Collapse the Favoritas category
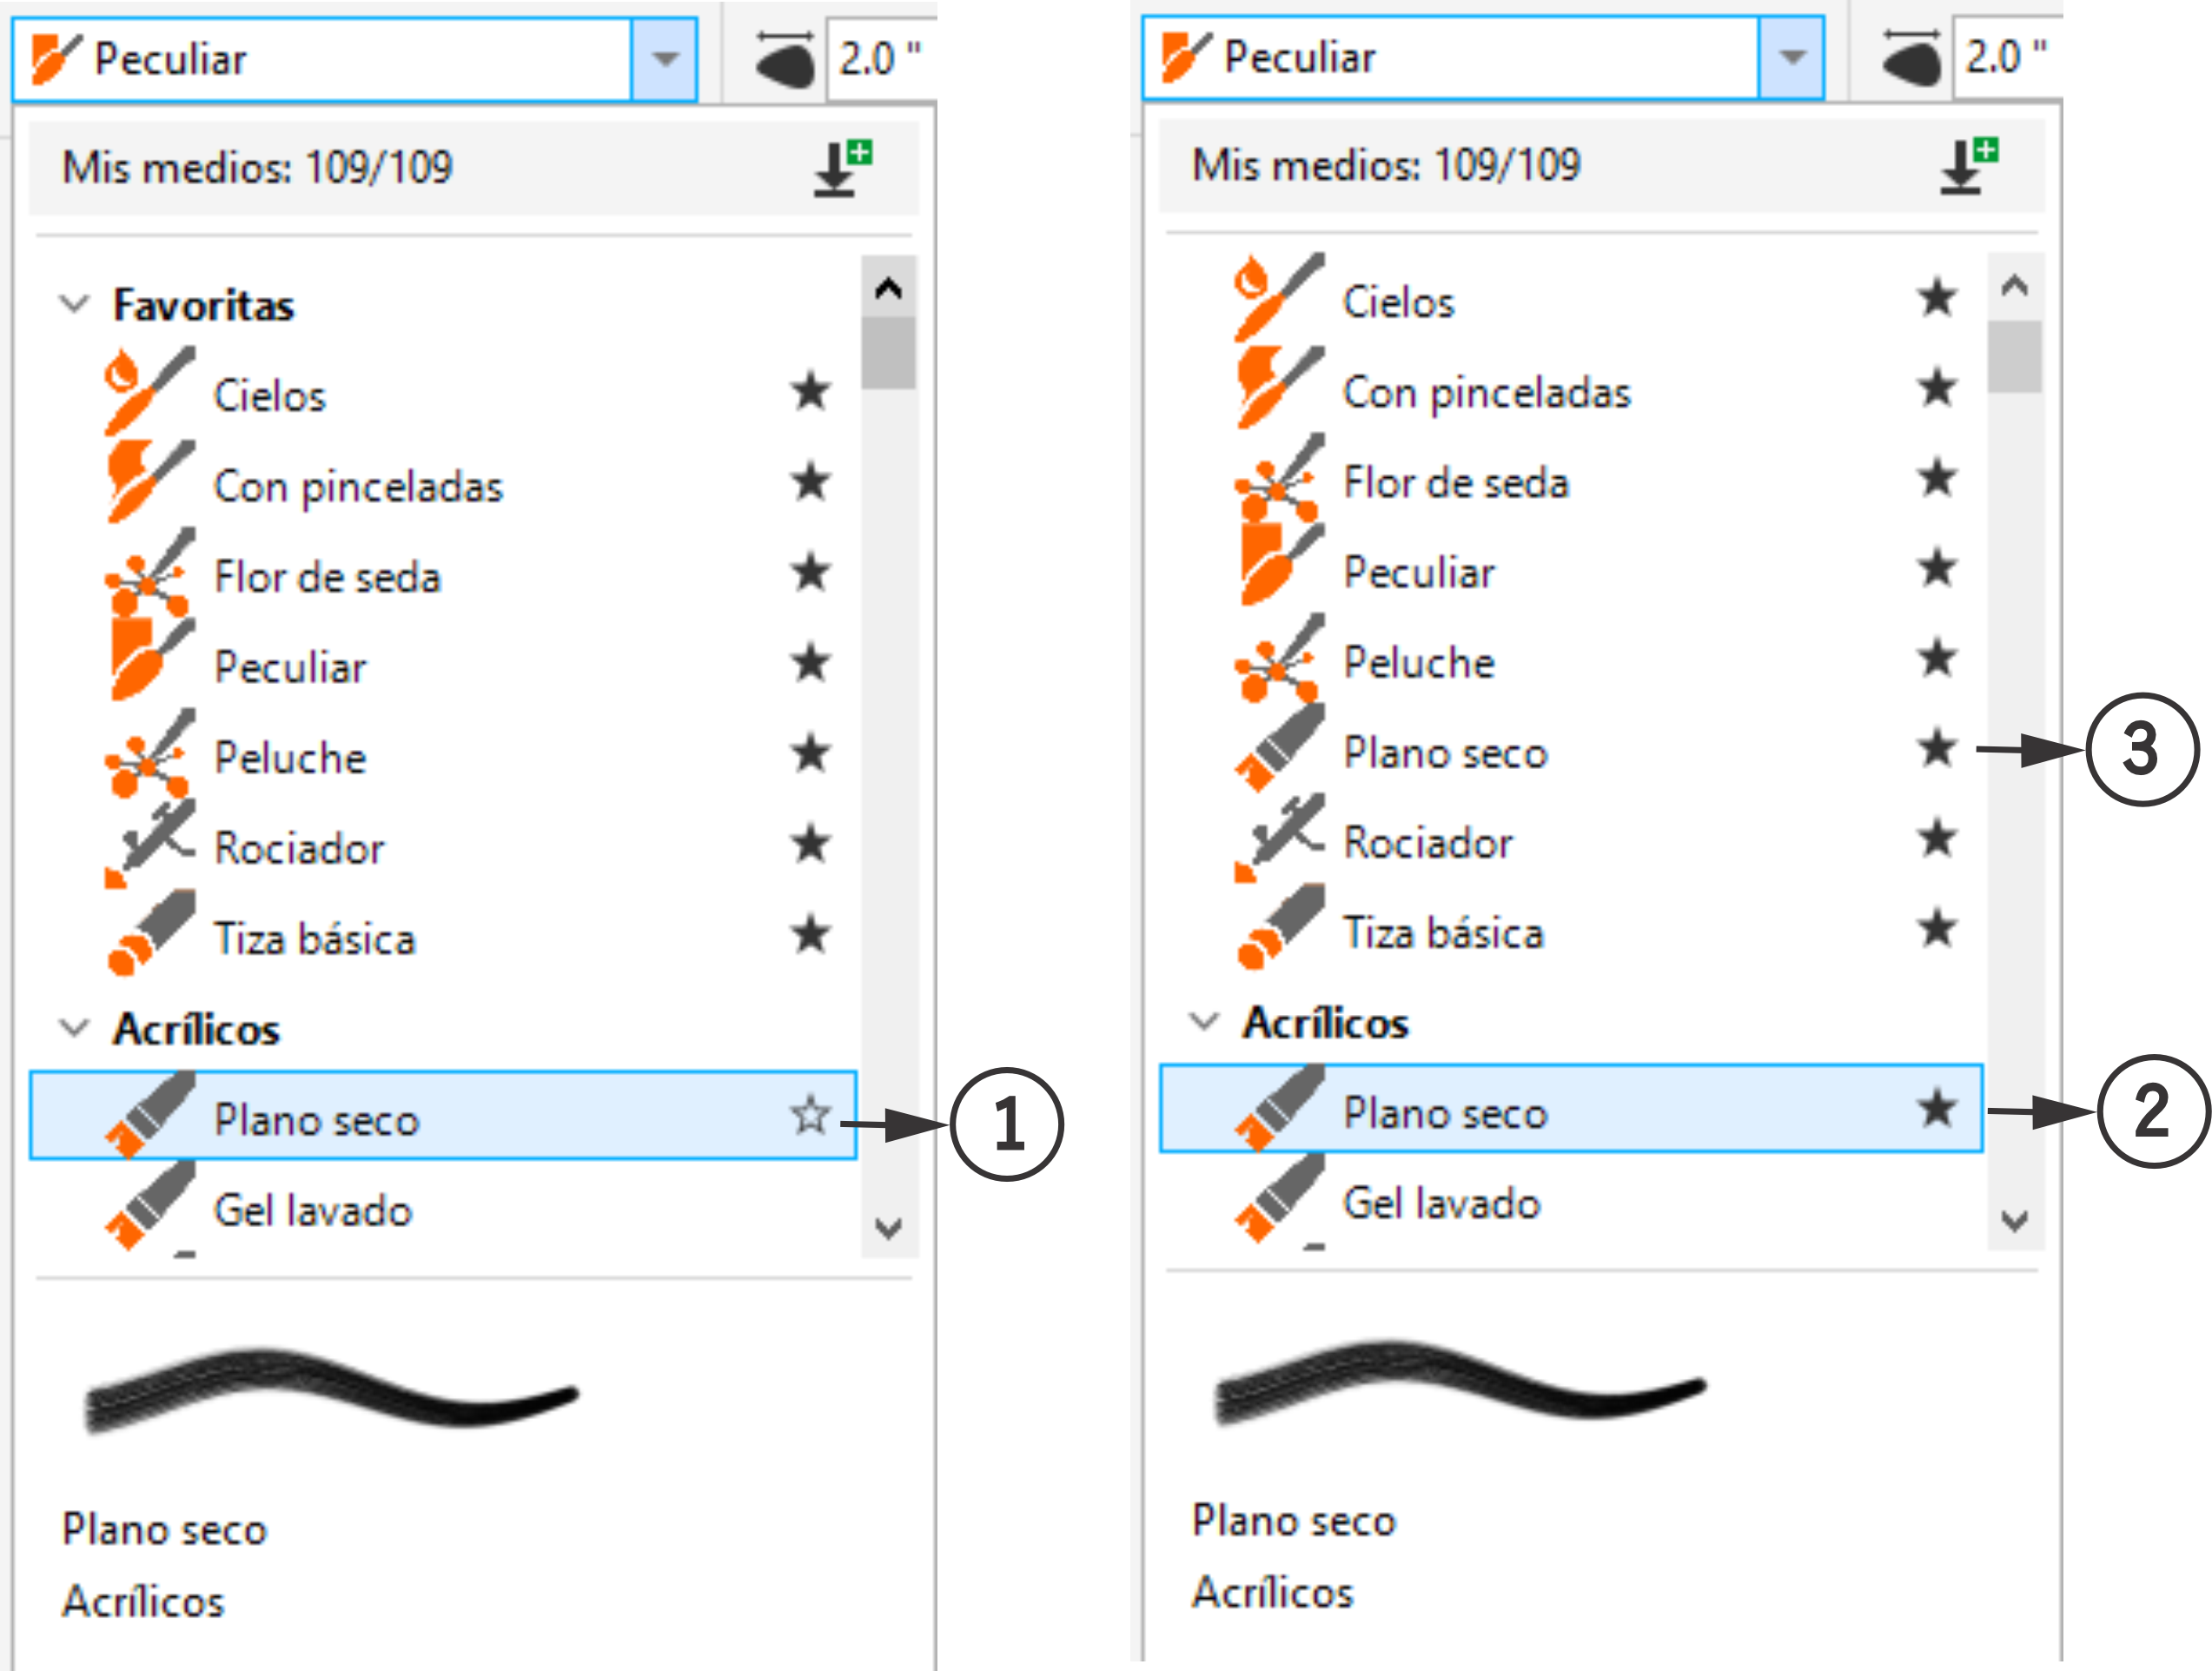2212x1671 pixels. 75,303
